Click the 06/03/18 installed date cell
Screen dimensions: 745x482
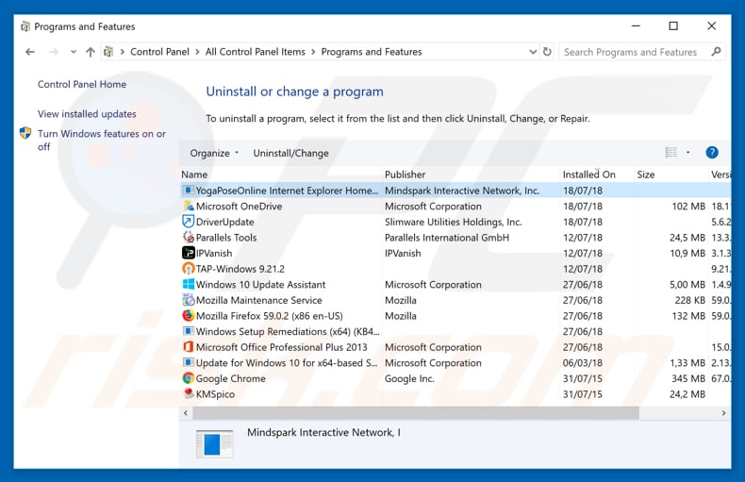point(583,363)
